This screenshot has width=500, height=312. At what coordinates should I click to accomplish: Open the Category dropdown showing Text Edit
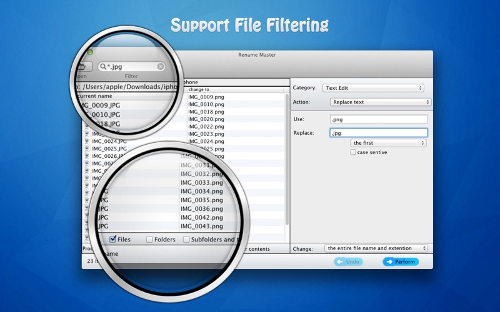point(374,88)
